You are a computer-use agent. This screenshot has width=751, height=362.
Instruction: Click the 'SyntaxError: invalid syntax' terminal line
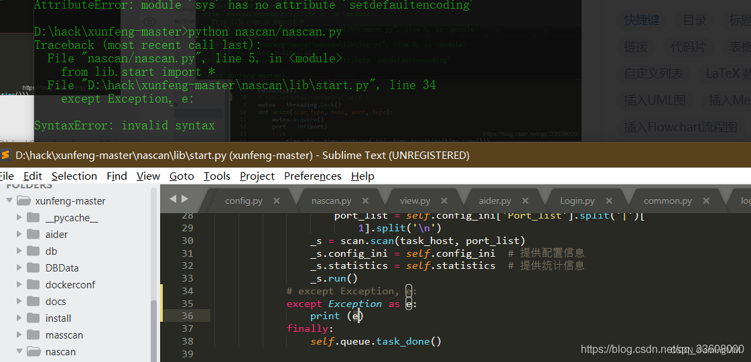point(125,125)
